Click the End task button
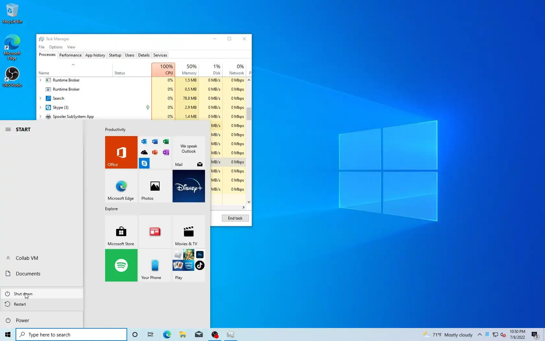Viewport: 545px width, 341px height. tap(235, 218)
